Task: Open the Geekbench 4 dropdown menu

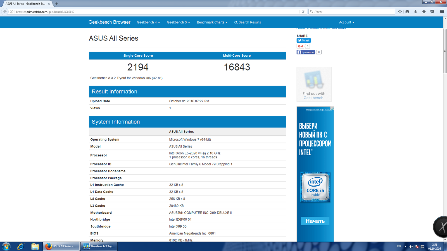Action: (x=148, y=22)
